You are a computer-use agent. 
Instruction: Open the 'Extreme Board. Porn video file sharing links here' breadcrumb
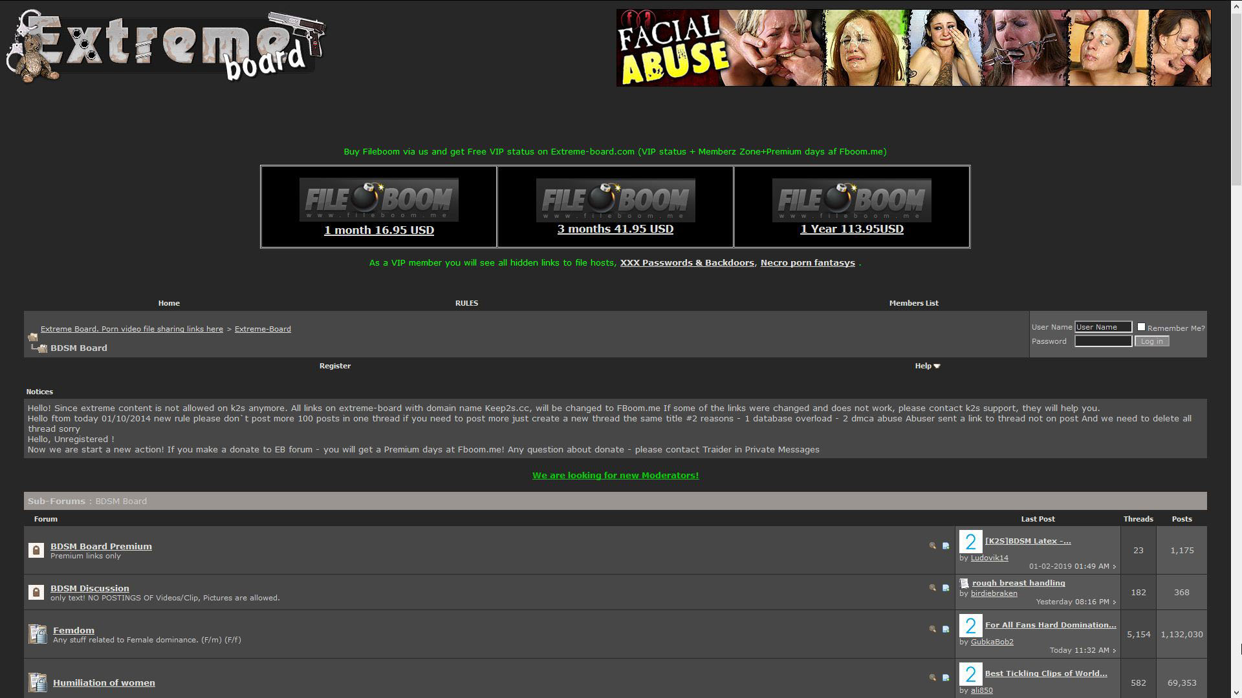132,329
